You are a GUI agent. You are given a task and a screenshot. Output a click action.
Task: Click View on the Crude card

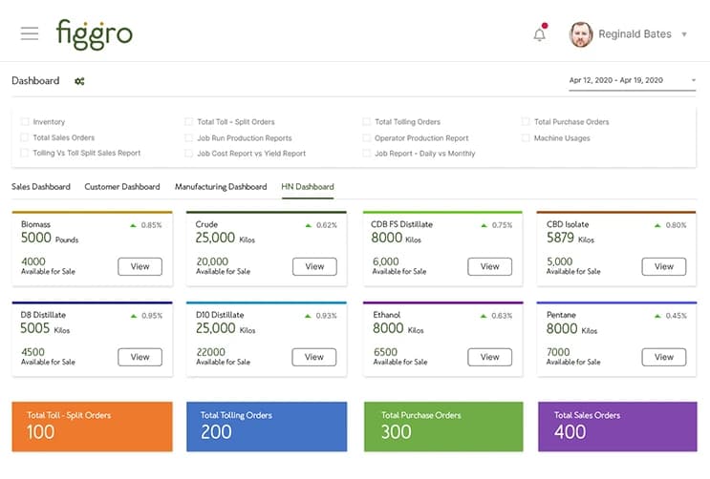coord(314,266)
